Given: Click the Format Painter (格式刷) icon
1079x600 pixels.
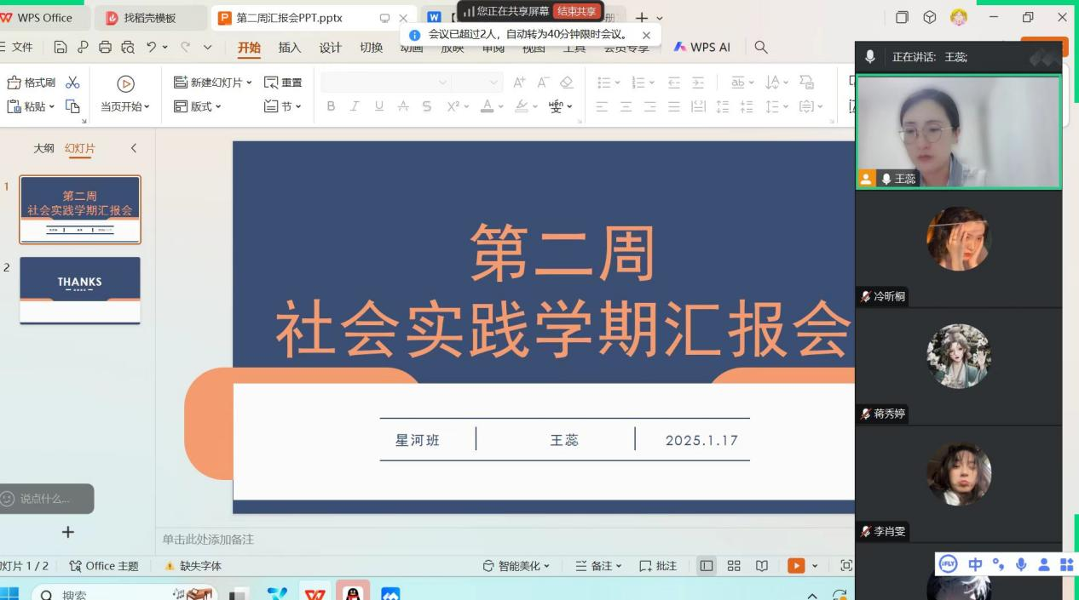Looking at the screenshot, I should click(x=15, y=83).
